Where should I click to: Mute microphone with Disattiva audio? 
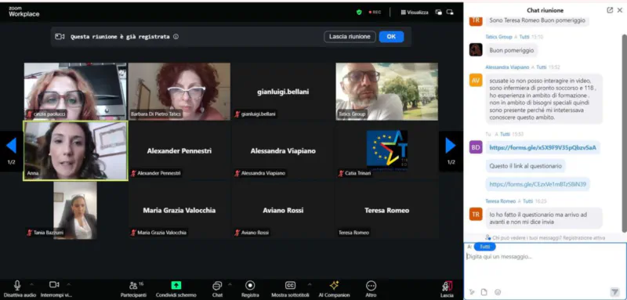[x=18, y=289]
